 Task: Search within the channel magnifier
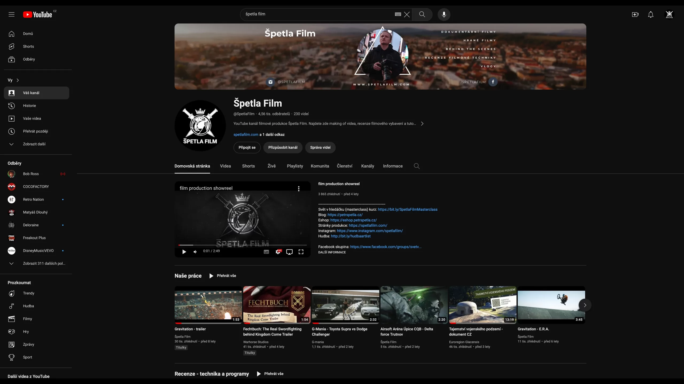[417, 166]
